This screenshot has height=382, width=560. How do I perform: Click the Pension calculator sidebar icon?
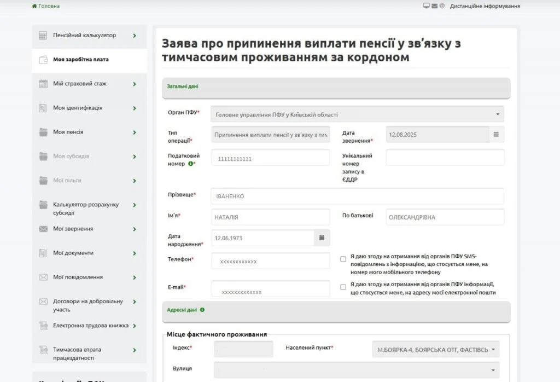point(43,36)
